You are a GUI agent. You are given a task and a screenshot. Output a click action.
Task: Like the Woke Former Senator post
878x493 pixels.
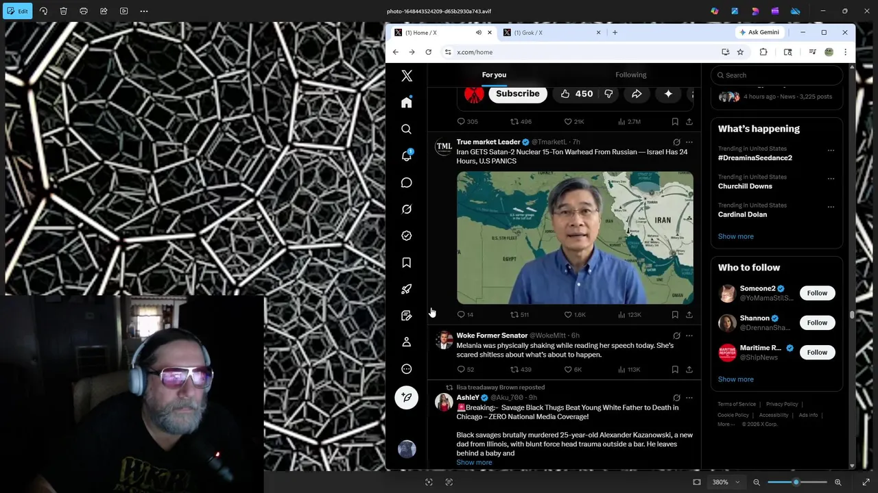pos(573,370)
